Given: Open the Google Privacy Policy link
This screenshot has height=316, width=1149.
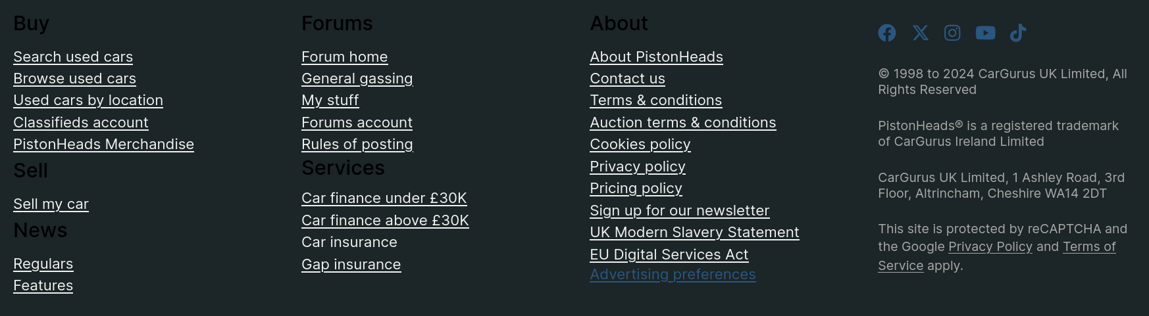Looking at the screenshot, I should point(990,247).
